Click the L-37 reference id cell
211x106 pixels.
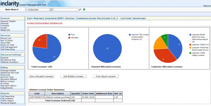pyautogui.click(x=118, y=97)
